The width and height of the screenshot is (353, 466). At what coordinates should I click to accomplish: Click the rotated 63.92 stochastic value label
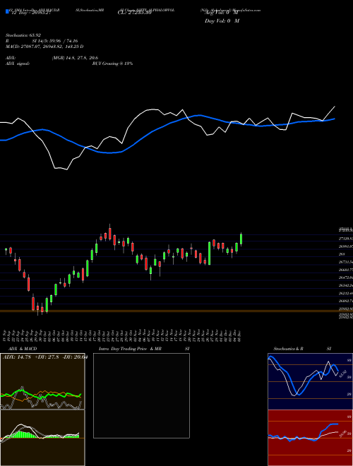click(x=343, y=373)
